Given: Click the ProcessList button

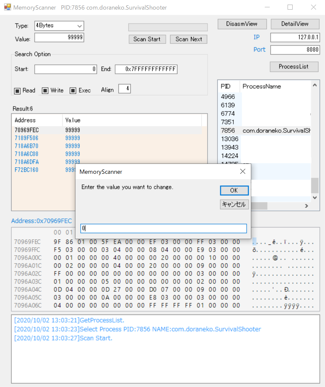Looking at the screenshot, I should [x=294, y=67].
